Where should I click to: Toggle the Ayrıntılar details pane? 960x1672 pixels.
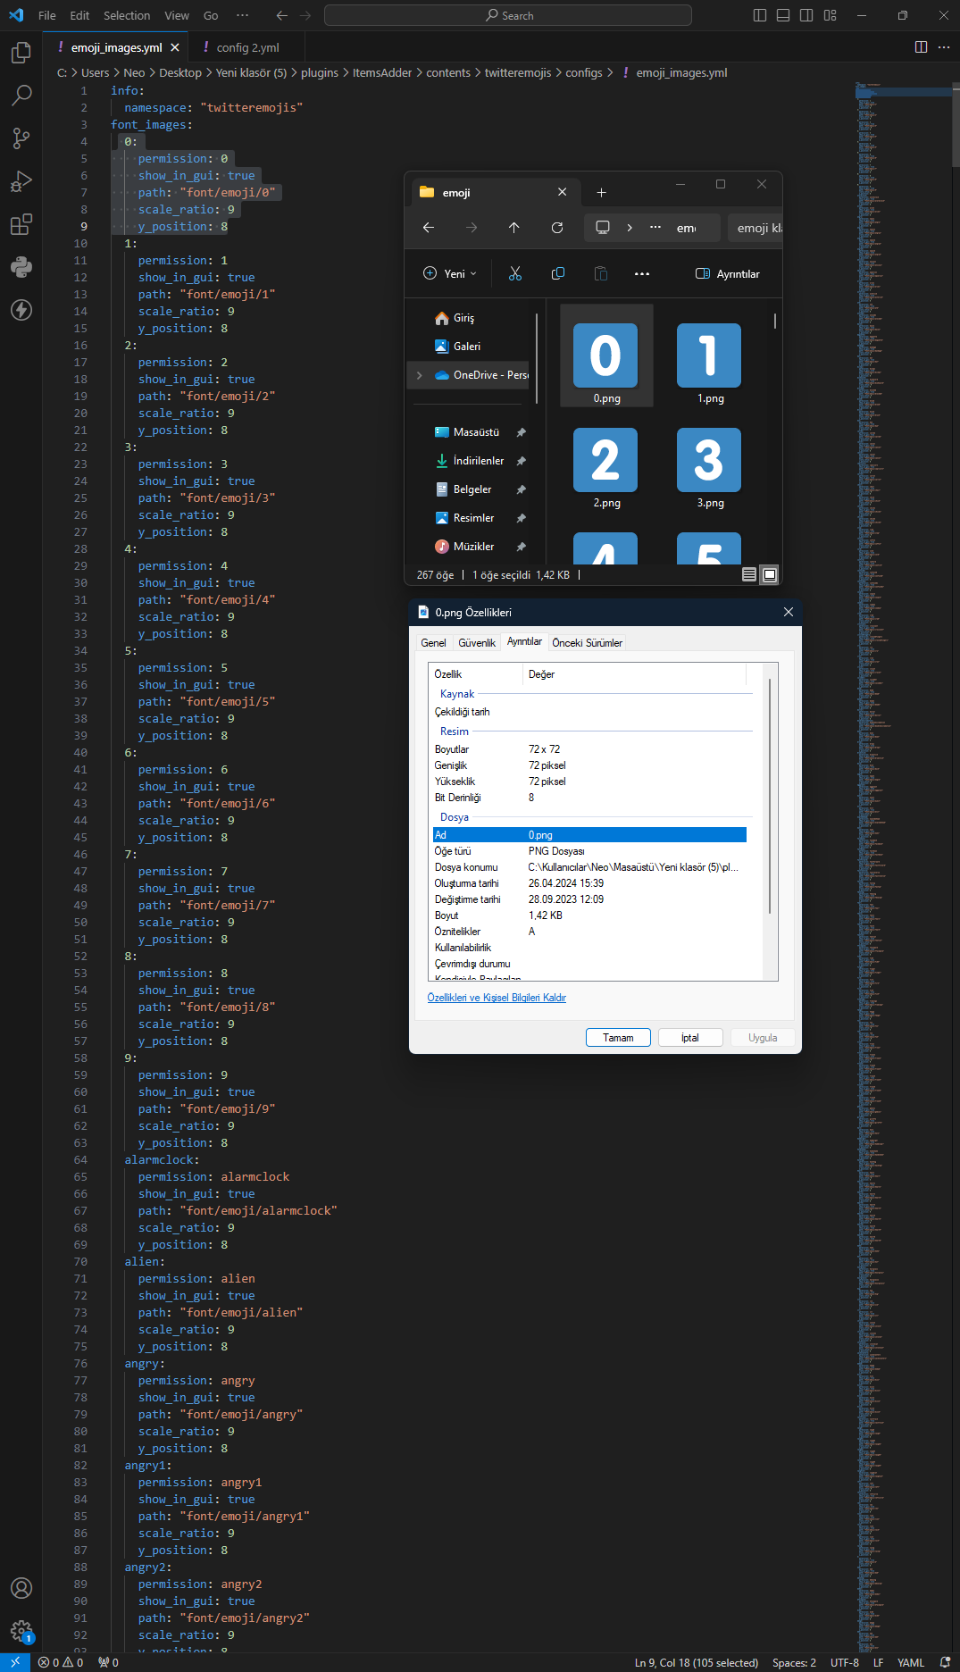point(728,273)
